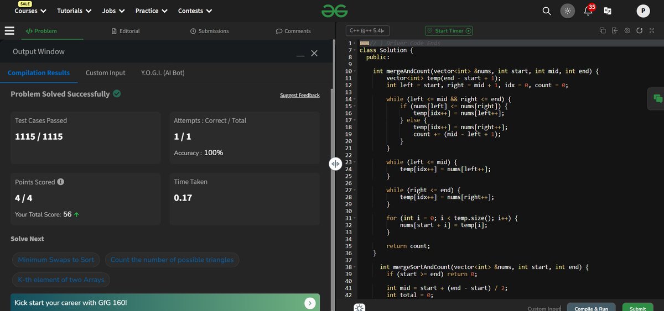Click the editor import/exit arrow icon
Image resolution: width=664 pixels, height=311 pixels.
pyautogui.click(x=615, y=30)
